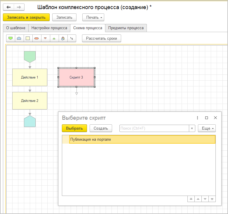Select the green start point shape tool

pyautogui.click(x=11, y=39)
